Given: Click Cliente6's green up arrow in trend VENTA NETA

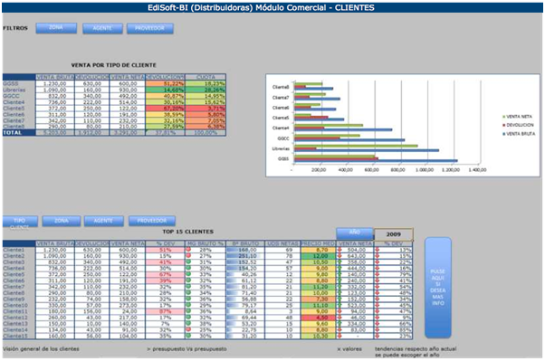Looking at the screenshot, I should click(x=339, y=280).
